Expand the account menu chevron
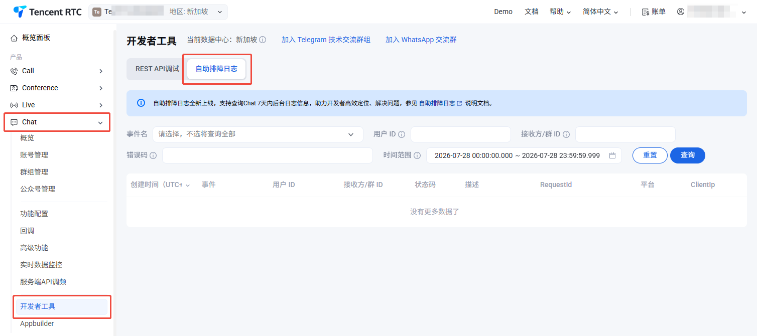This screenshot has width=757, height=336. [744, 12]
